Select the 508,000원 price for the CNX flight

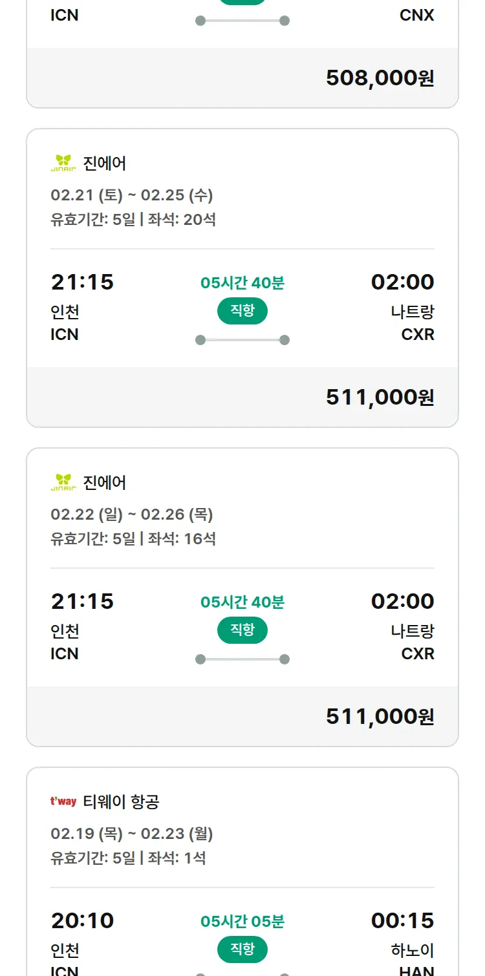click(380, 78)
